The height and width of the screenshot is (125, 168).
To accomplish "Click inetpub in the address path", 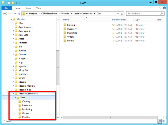I will [x=33, y=14].
